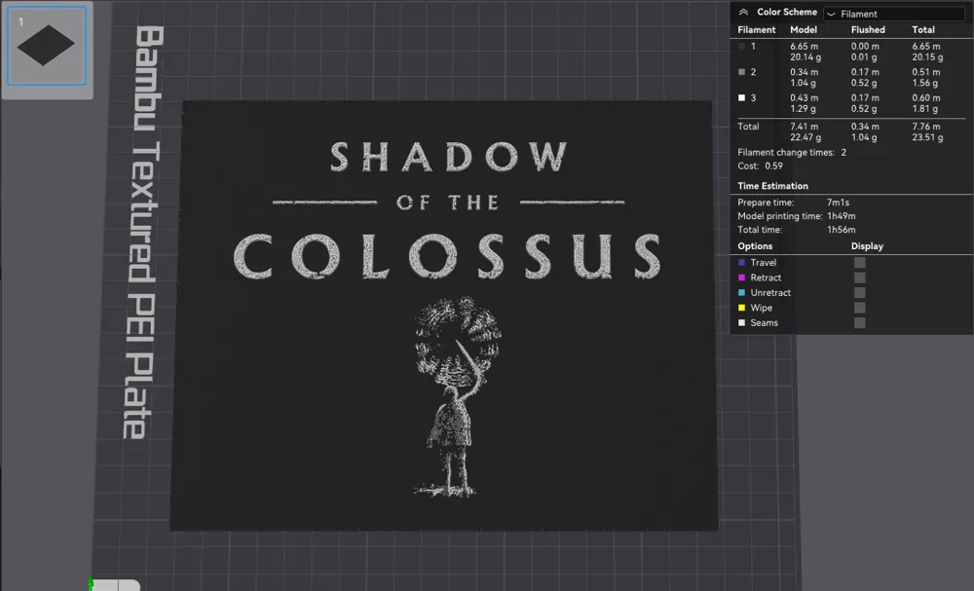Click the Time Estimation section header

click(772, 186)
